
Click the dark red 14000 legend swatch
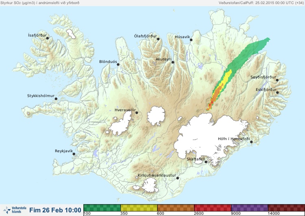point(286,207)
